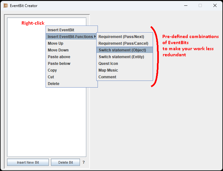
Task: Choose Delete from the context menu
Action: click(x=54, y=84)
